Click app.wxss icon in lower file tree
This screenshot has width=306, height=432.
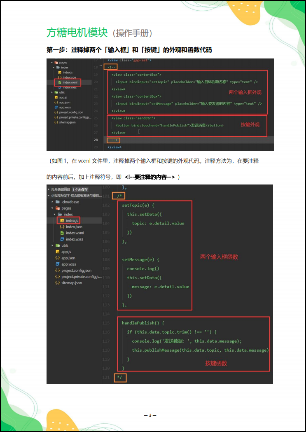click(x=58, y=264)
